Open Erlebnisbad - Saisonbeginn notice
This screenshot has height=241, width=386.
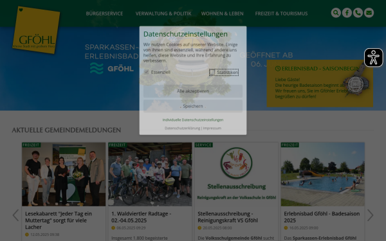[320, 84]
